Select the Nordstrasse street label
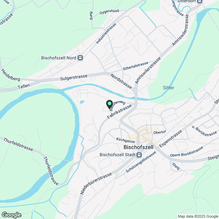The width and height of the screenshot is (219, 219). click(x=121, y=81)
